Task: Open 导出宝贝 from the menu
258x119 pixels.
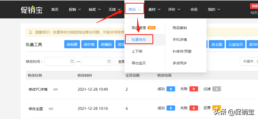Action: (x=138, y=63)
